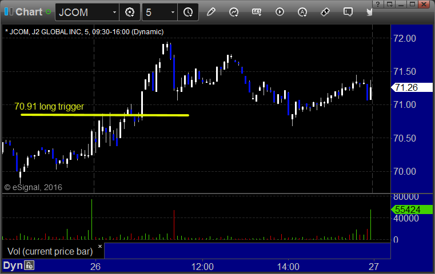Click the 27 date axis label
435x274 pixels.
(374, 267)
